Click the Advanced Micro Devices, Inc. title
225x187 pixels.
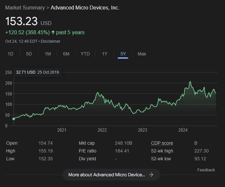85,7
